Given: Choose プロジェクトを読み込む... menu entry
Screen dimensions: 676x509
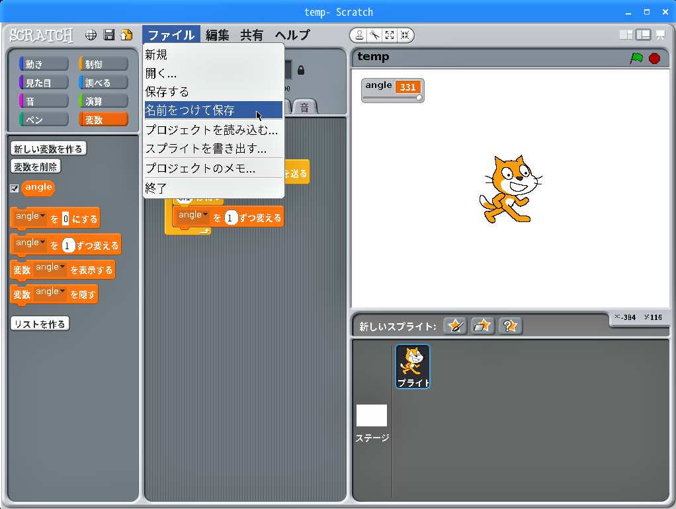Looking at the screenshot, I should pos(214,130).
